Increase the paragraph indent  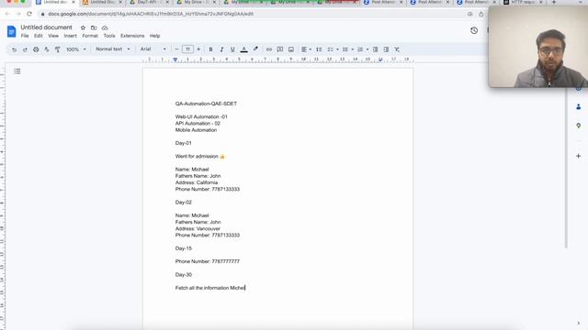coord(386,49)
